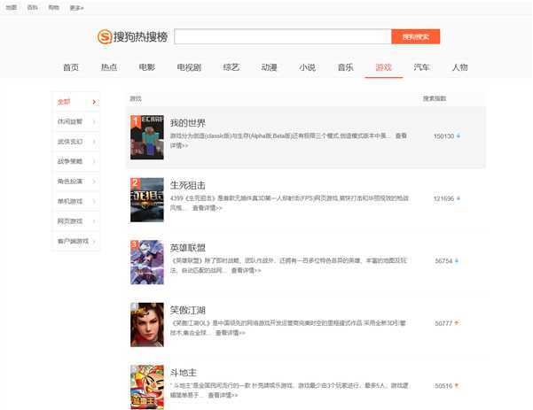Open the 购物 link in top bar

54,7
